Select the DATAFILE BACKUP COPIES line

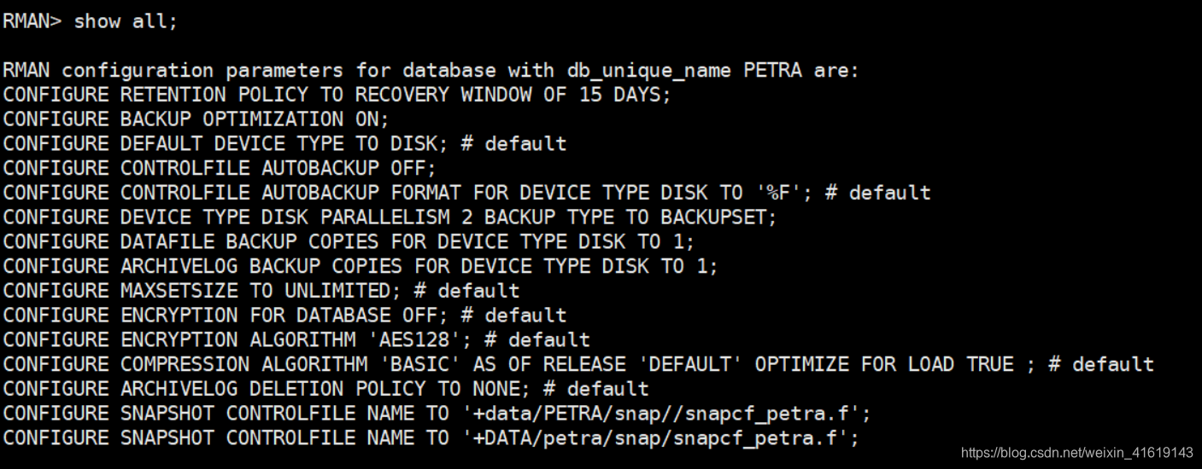pyautogui.click(x=349, y=241)
